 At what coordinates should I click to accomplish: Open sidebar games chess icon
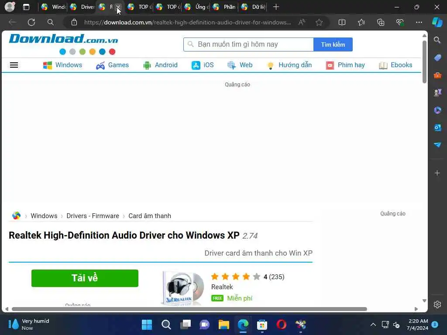pos(437,92)
